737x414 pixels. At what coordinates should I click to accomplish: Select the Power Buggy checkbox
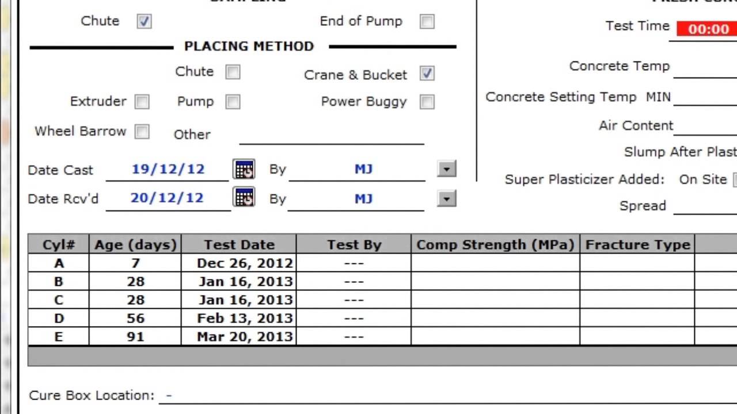[x=427, y=102]
